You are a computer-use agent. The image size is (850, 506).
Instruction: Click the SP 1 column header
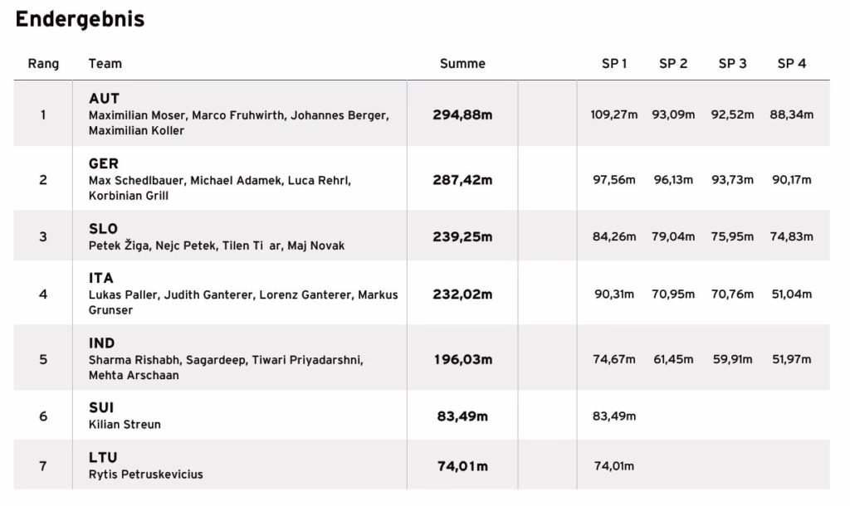pos(614,64)
